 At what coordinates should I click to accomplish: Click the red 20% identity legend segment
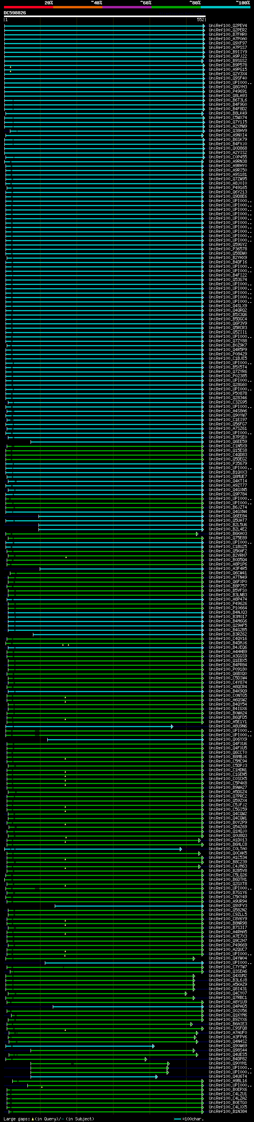[29, 7]
